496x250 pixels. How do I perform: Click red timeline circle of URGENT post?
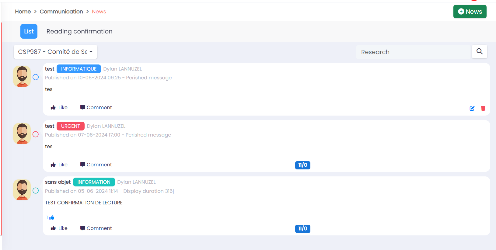36,134
